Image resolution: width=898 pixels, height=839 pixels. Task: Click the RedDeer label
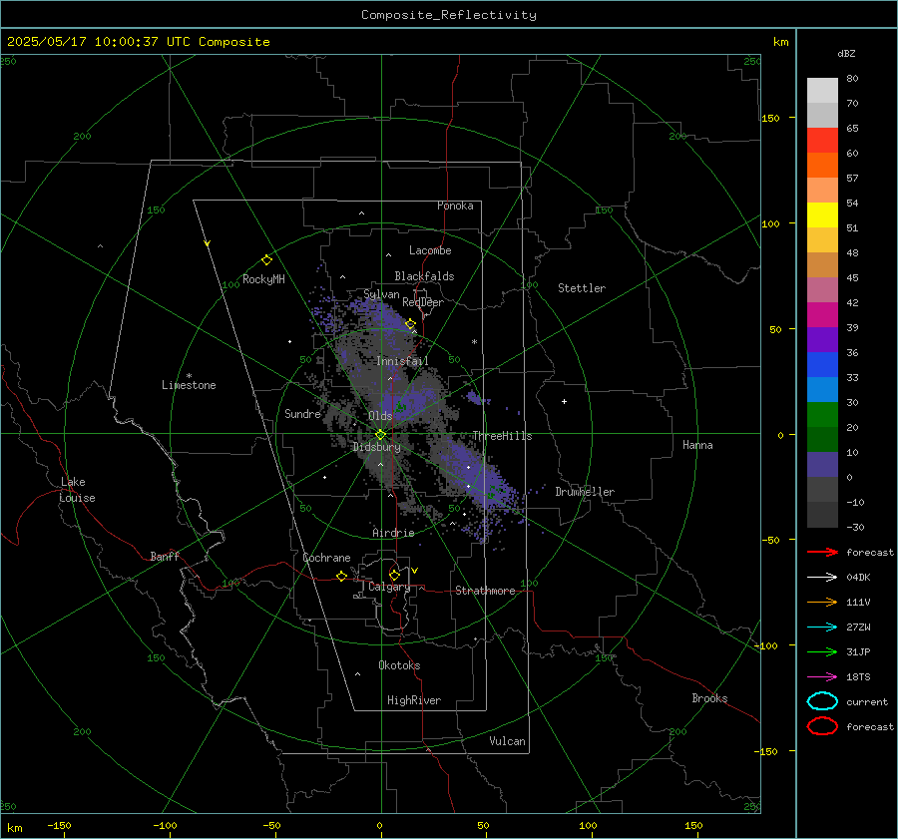(x=423, y=302)
